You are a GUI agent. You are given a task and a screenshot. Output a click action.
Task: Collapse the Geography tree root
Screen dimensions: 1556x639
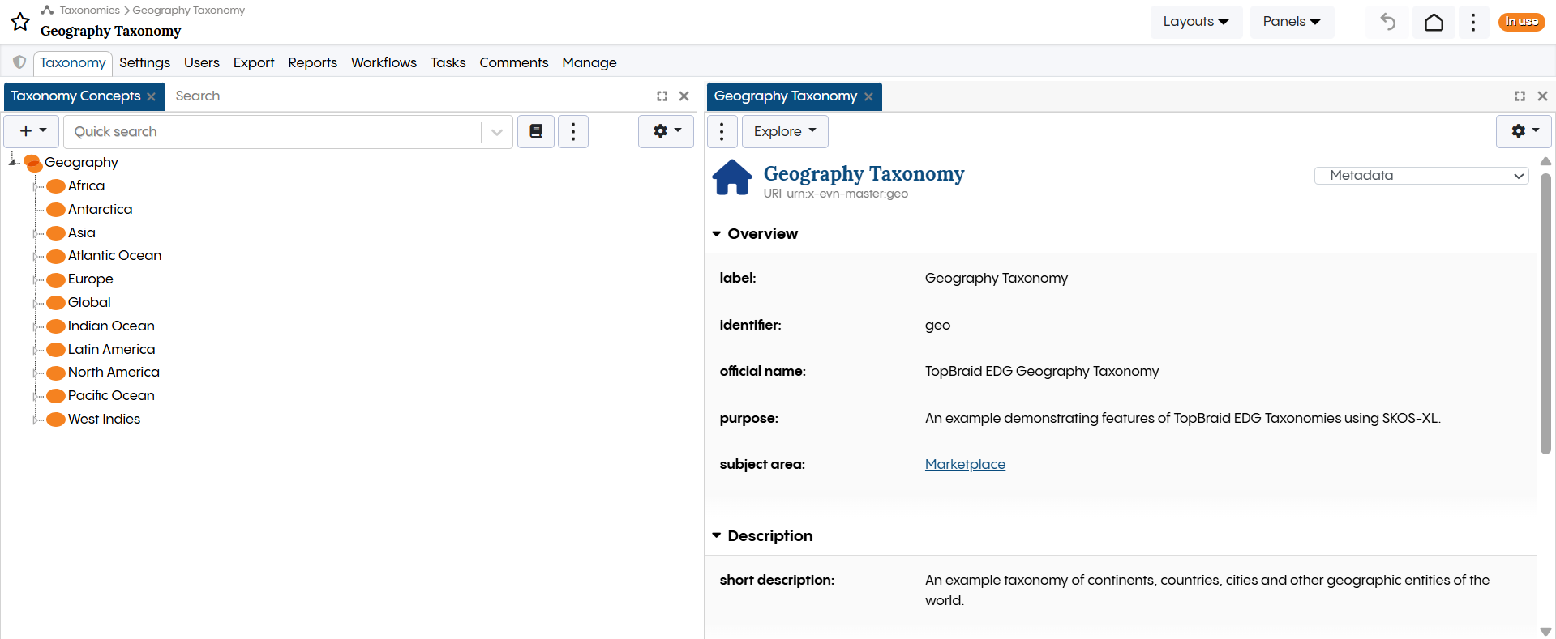pos(13,162)
